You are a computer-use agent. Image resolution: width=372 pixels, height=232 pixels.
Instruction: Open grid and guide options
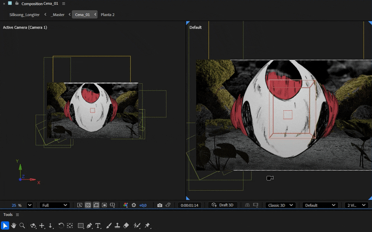click(x=113, y=205)
